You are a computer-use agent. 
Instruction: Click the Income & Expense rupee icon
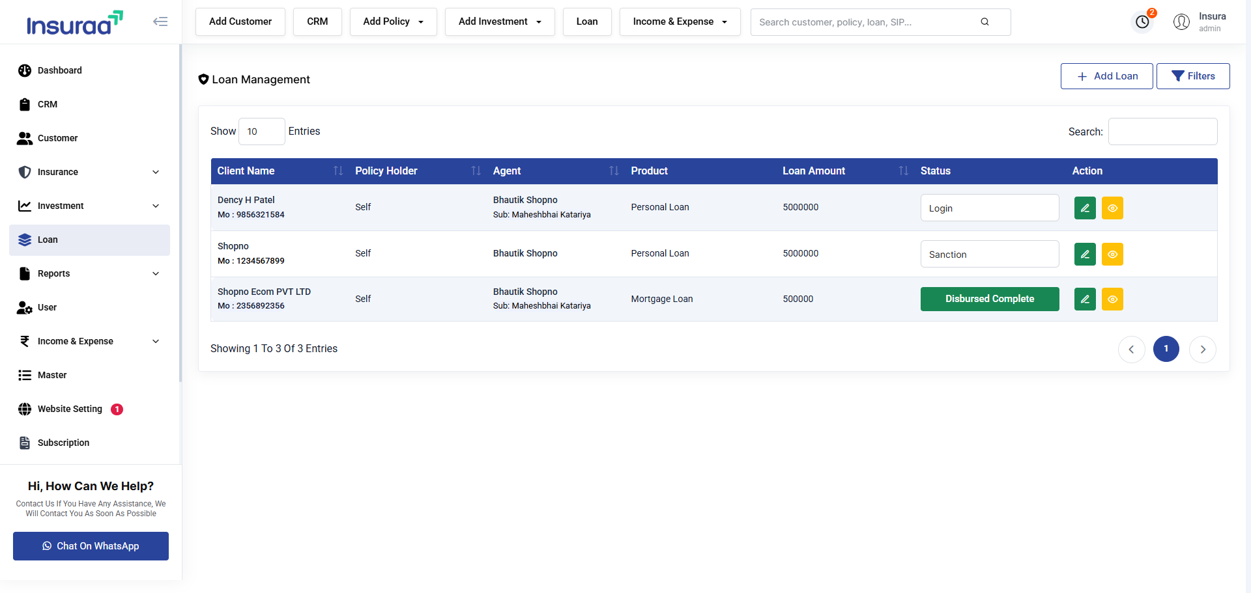click(x=25, y=341)
